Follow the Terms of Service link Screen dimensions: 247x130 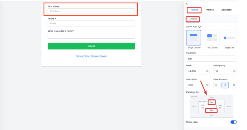pos(99,56)
